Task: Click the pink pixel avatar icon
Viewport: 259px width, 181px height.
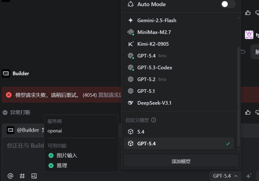Action: click(249, 35)
